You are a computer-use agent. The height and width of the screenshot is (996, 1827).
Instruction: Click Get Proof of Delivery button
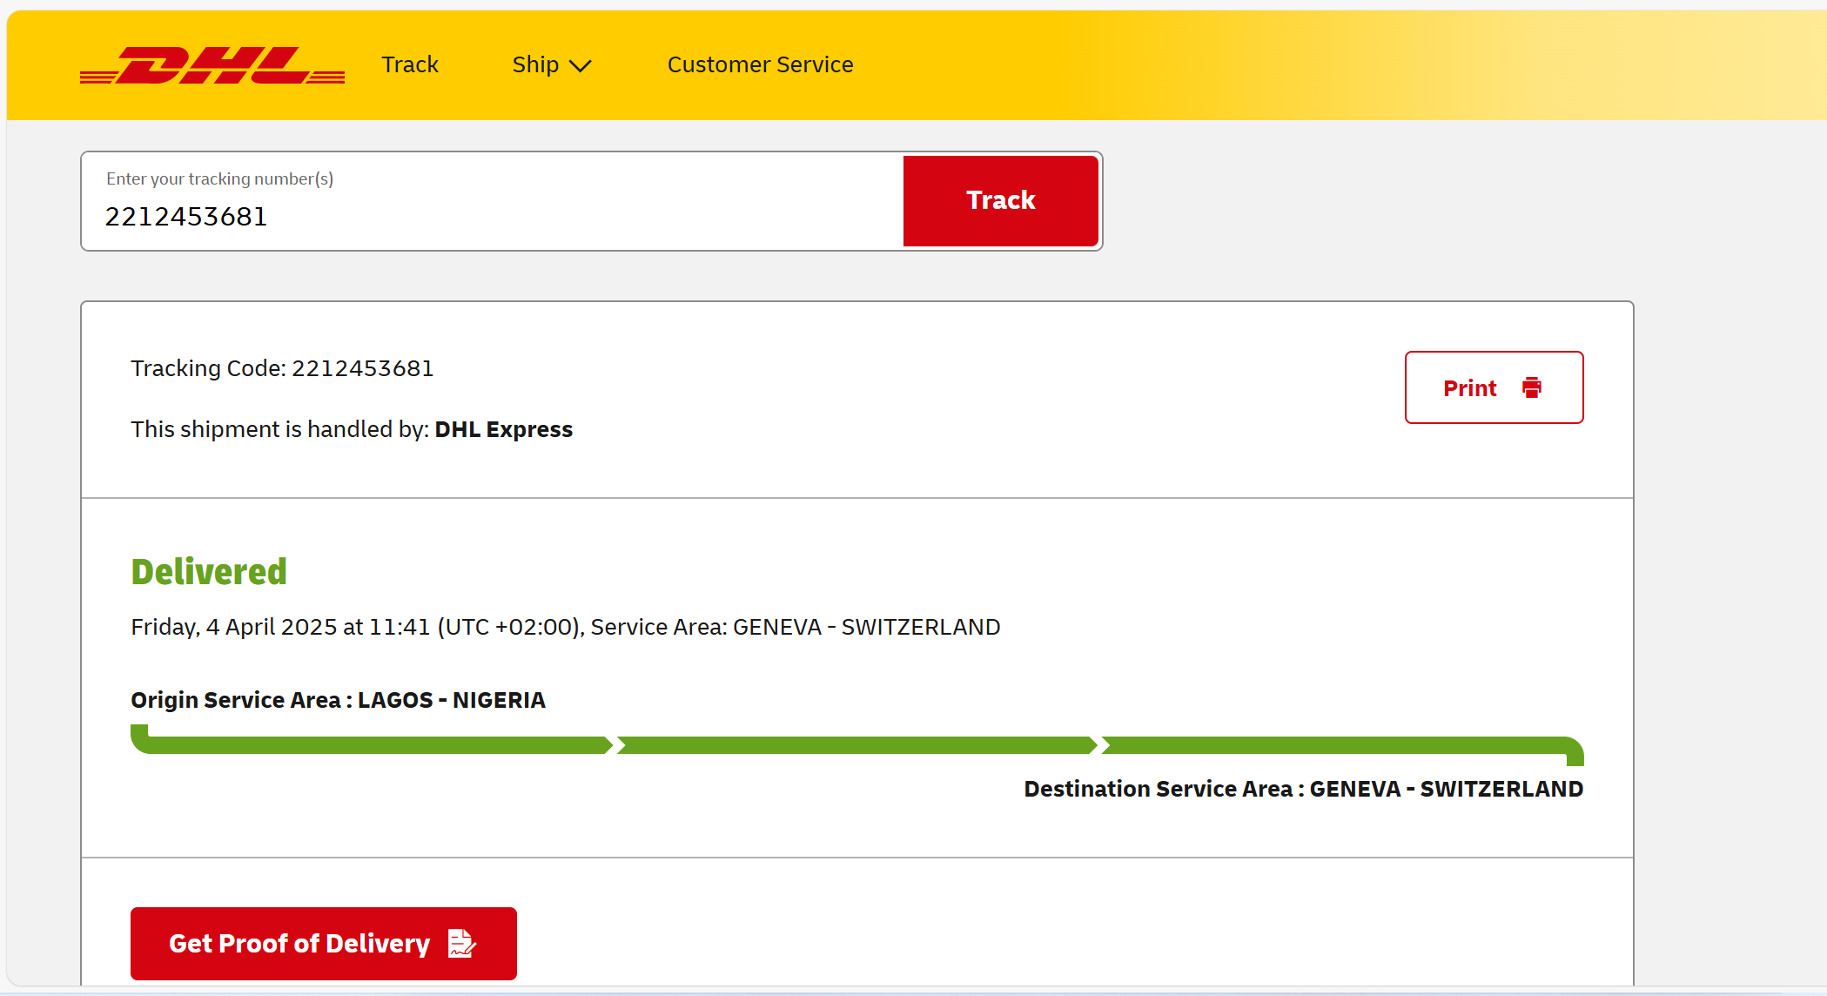pos(324,944)
